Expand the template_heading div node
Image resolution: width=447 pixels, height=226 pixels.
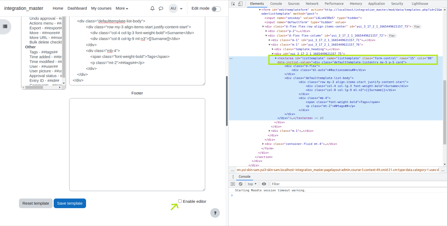[273, 49]
